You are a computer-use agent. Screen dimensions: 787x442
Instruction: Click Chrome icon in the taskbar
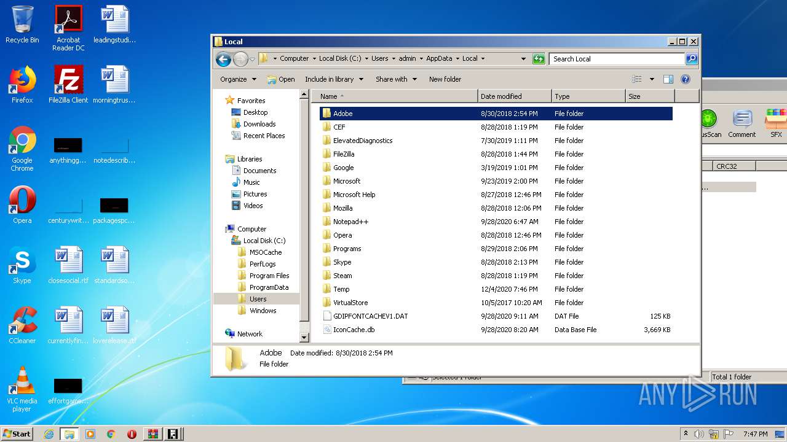[111, 434]
